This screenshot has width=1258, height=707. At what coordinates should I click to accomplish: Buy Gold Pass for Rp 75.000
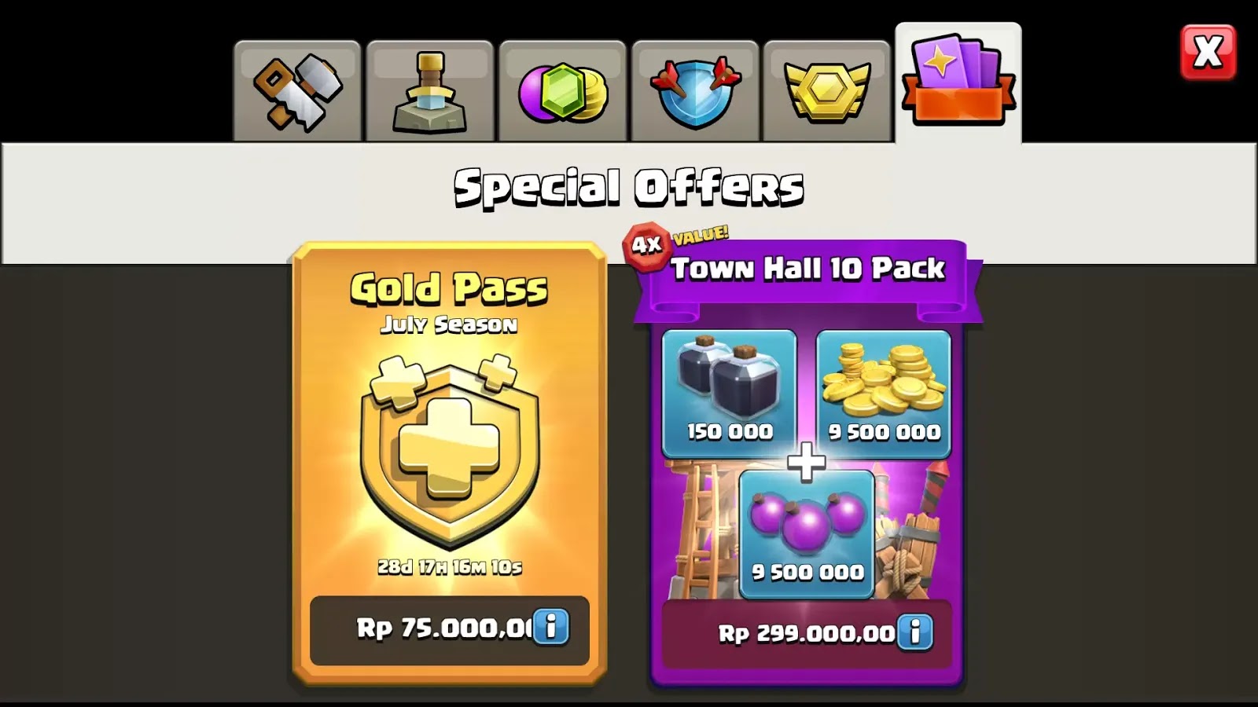(x=450, y=630)
